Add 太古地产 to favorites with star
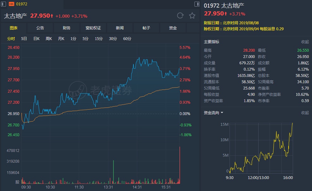Screen dimensions: 312x191 [x=192, y=15]
